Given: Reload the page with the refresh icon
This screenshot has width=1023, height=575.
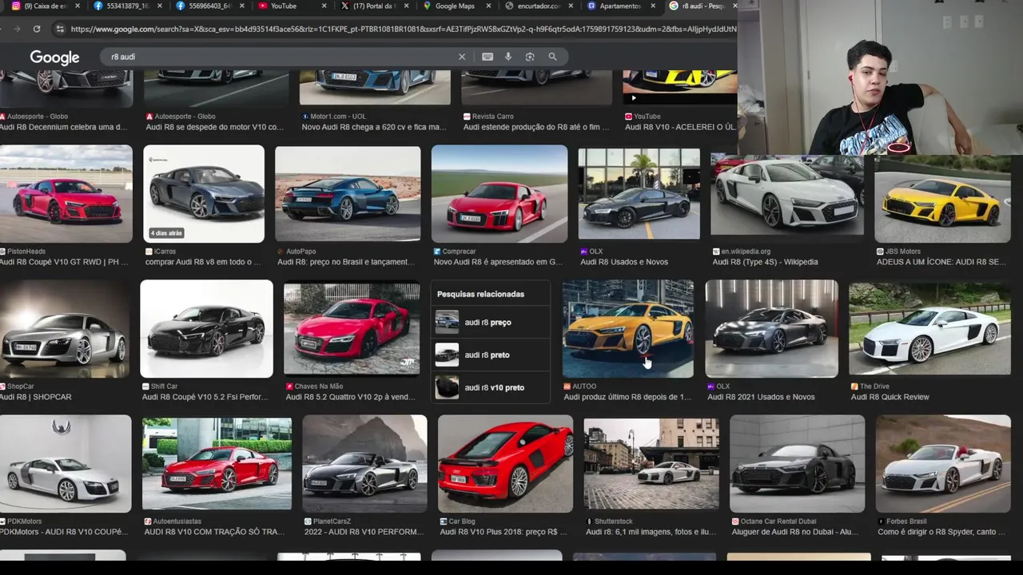Looking at the screenshot, I should [x=37, y=29].
